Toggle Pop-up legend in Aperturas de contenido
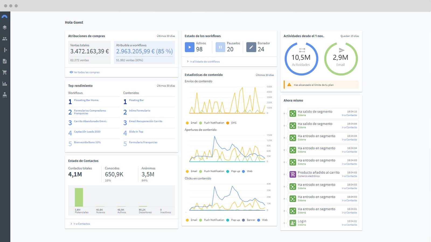 click(x=233, y=171)
